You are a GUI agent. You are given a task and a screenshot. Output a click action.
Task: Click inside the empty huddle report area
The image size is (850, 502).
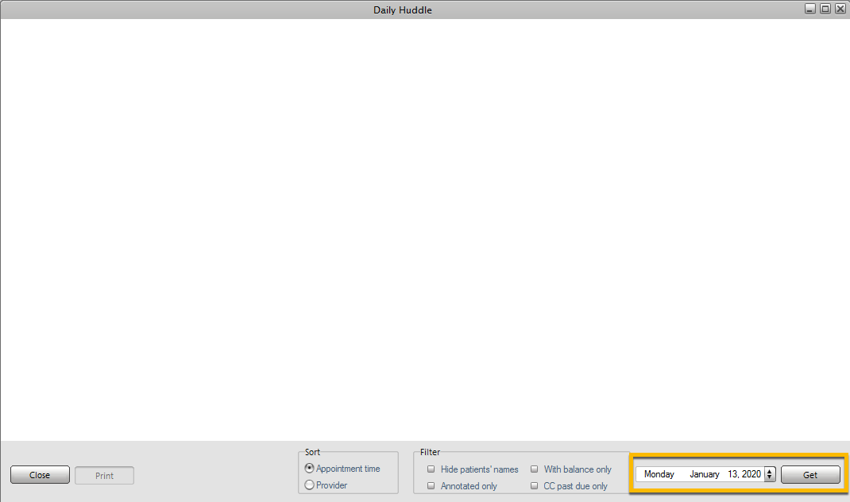(x=425, y=230)
